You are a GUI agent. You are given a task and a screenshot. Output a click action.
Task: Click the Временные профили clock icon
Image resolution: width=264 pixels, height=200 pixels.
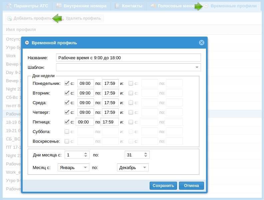click(x=206, y=6)
